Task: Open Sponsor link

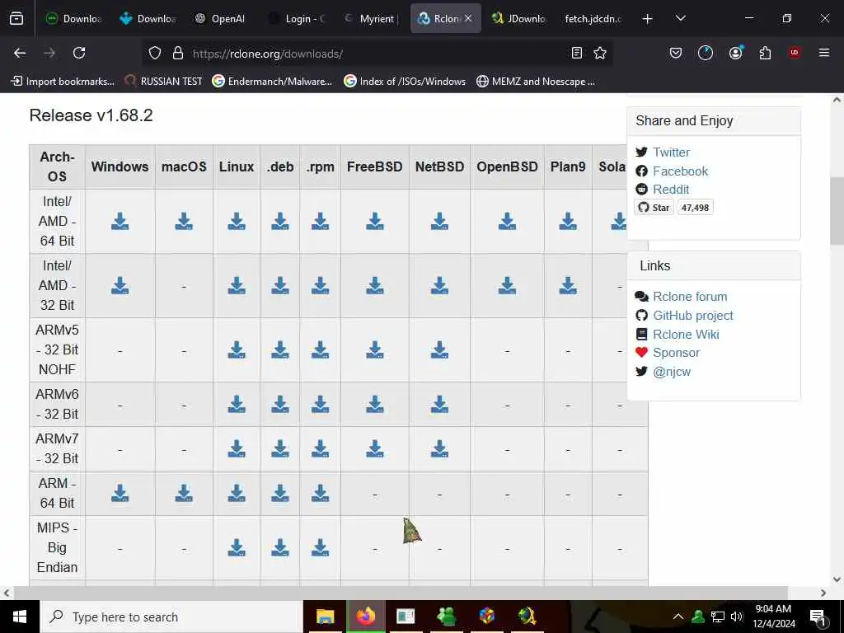Action: (676, 353)
